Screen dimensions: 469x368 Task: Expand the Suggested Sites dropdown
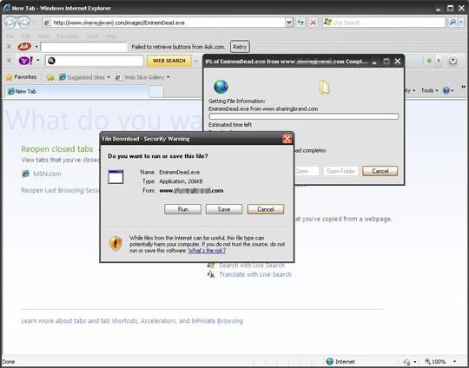(109, 77)
